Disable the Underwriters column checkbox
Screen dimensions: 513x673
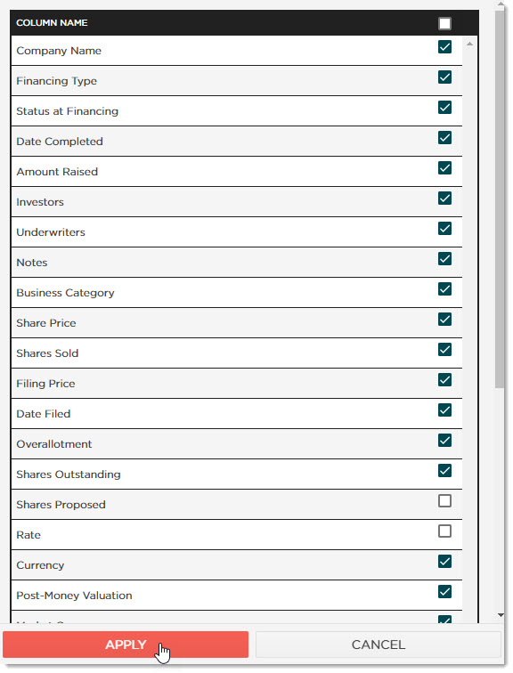(x=444, y=228)
